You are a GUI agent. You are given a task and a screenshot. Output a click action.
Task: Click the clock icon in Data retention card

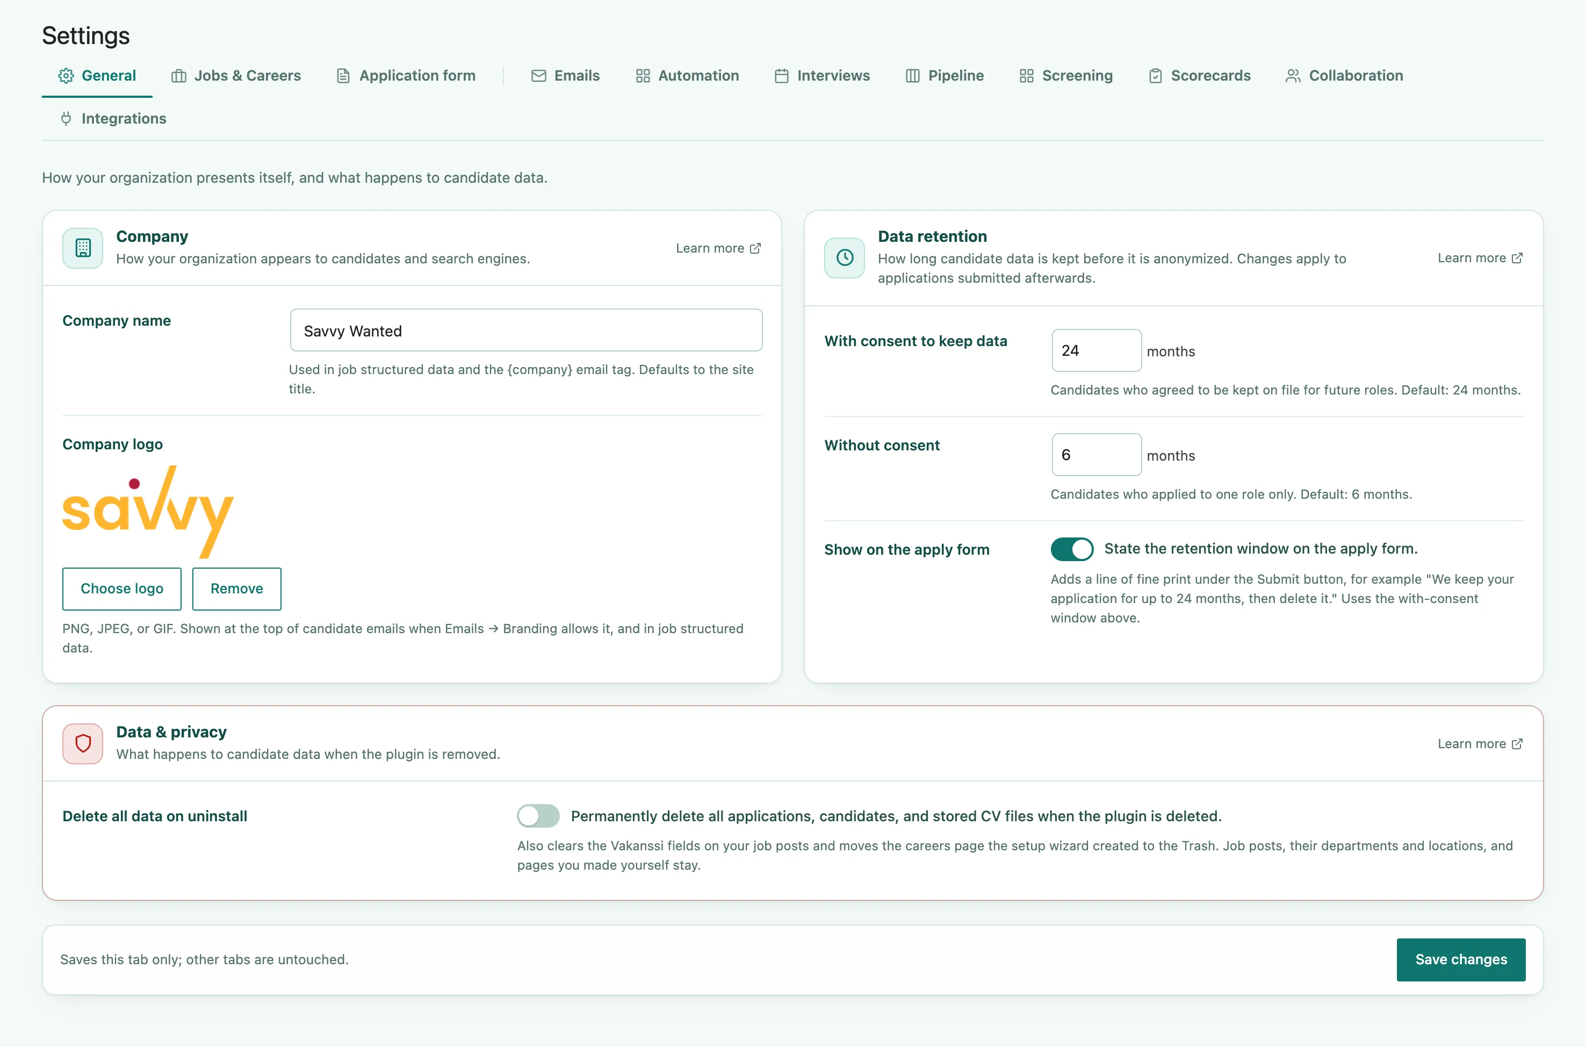coord(845,258)
